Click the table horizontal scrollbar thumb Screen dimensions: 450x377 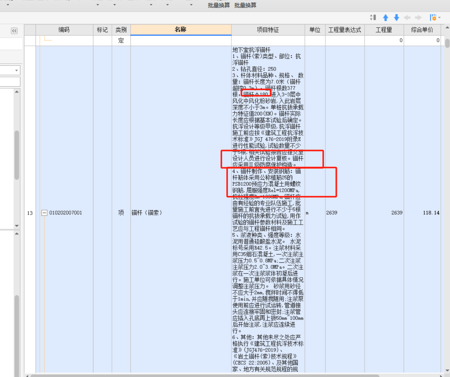point(205,376)
